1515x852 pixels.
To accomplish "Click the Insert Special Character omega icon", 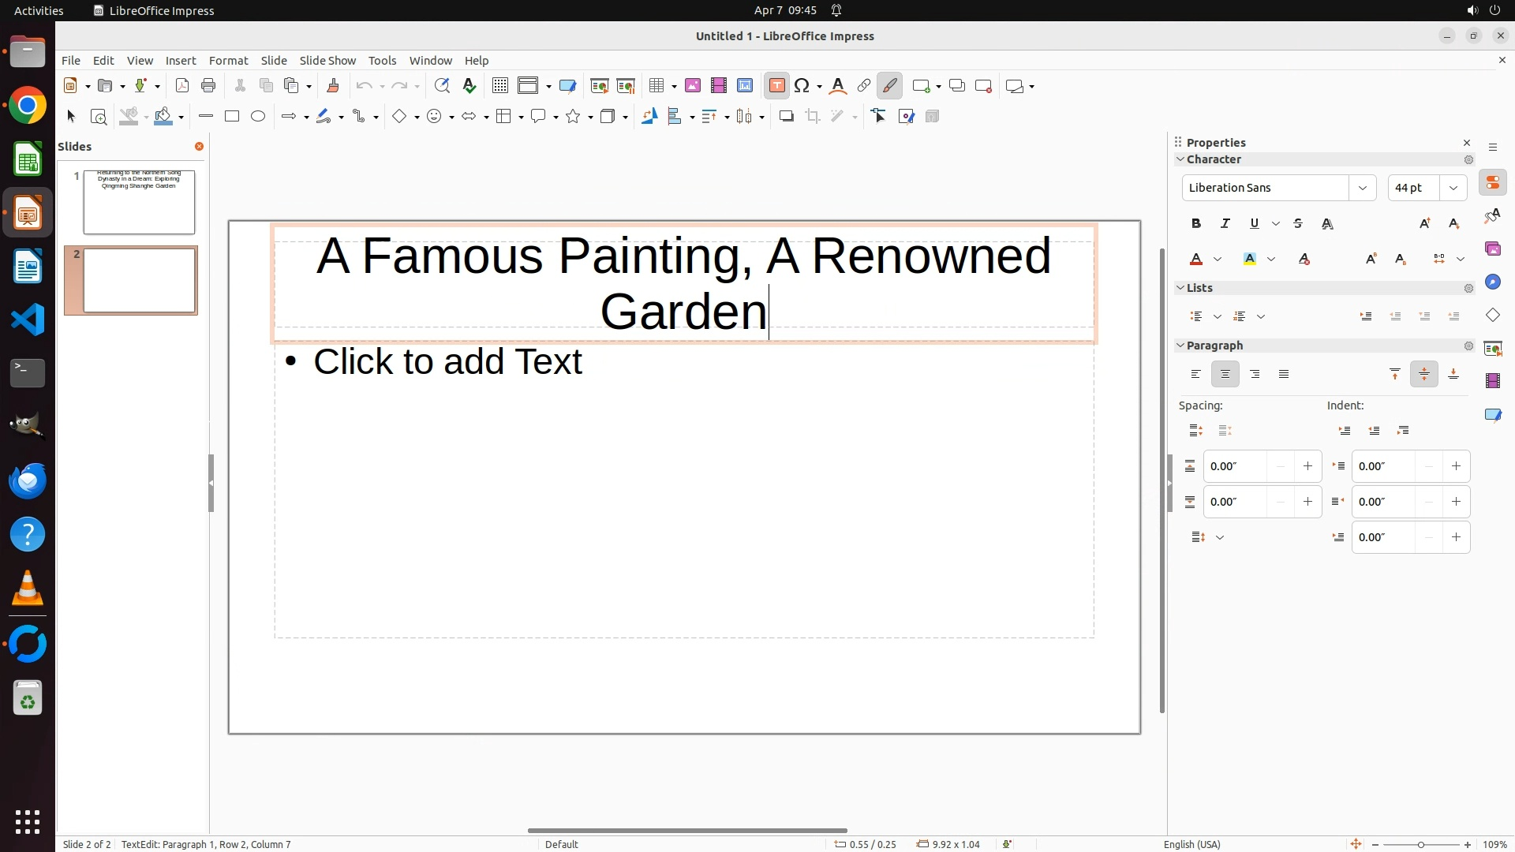I will pos(802,86).
